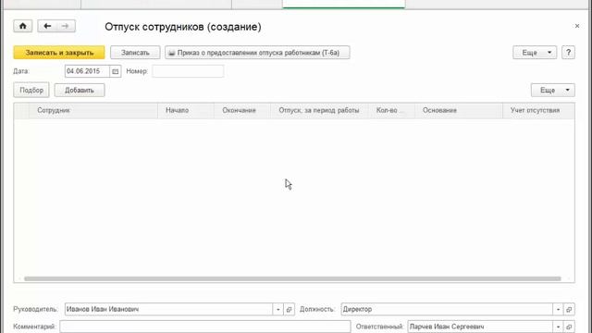Focus the Номер input field
The height and width of the screenshot is (333, 592).
click(188, 71)
